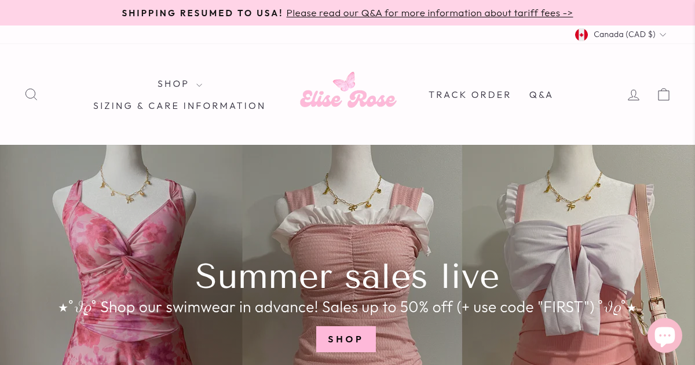Image resolution: width=695 pixels, height=365 pixels.
Task: Click the ruffled pink swimsuit in center
Action: [x=352, y=255]
